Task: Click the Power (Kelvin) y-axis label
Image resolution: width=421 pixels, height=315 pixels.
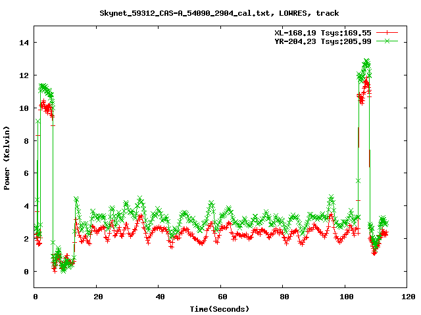Action: pos(7,158)
